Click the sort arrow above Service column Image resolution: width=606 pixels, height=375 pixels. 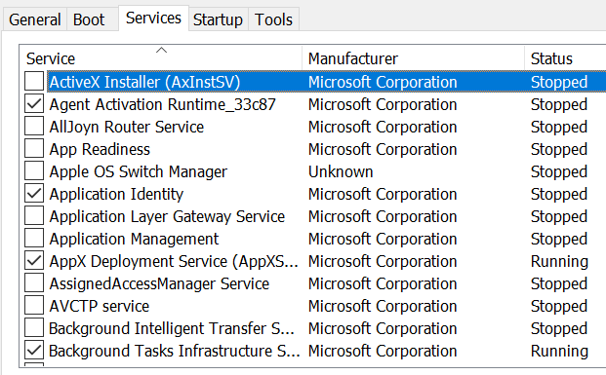[161, 50]
